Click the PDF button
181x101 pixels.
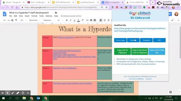click(x=159, y=40)
